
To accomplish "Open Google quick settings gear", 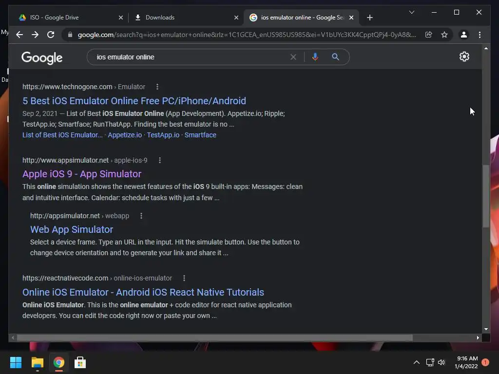I will point(464,56).
